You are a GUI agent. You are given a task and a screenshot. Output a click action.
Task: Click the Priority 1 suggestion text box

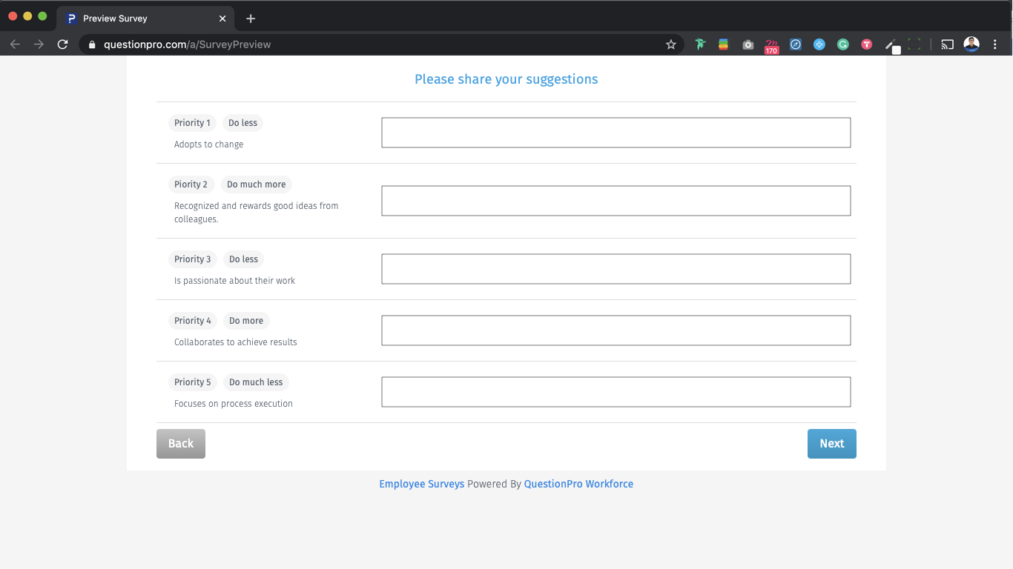tap(616, 132)
